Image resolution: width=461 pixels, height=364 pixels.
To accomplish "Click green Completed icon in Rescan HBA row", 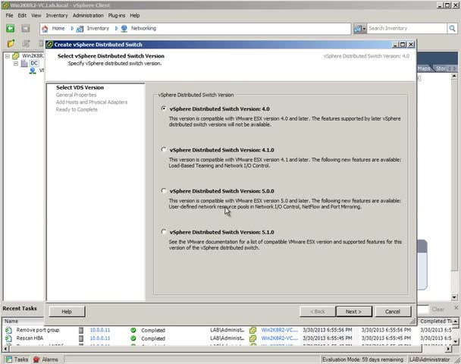I will (x=133, y=338).
